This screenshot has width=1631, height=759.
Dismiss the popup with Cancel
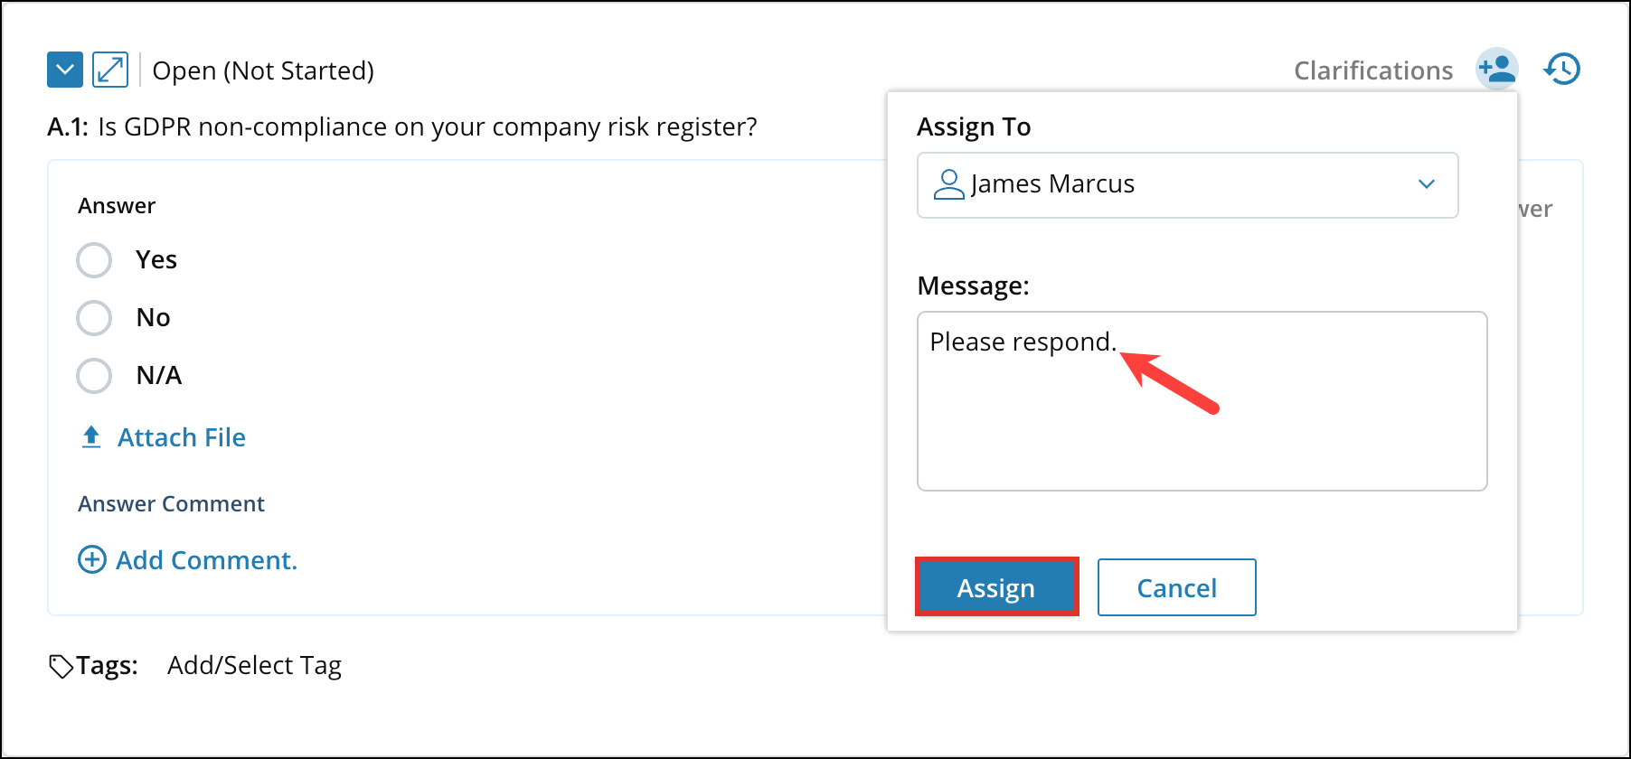[1176, 587]
